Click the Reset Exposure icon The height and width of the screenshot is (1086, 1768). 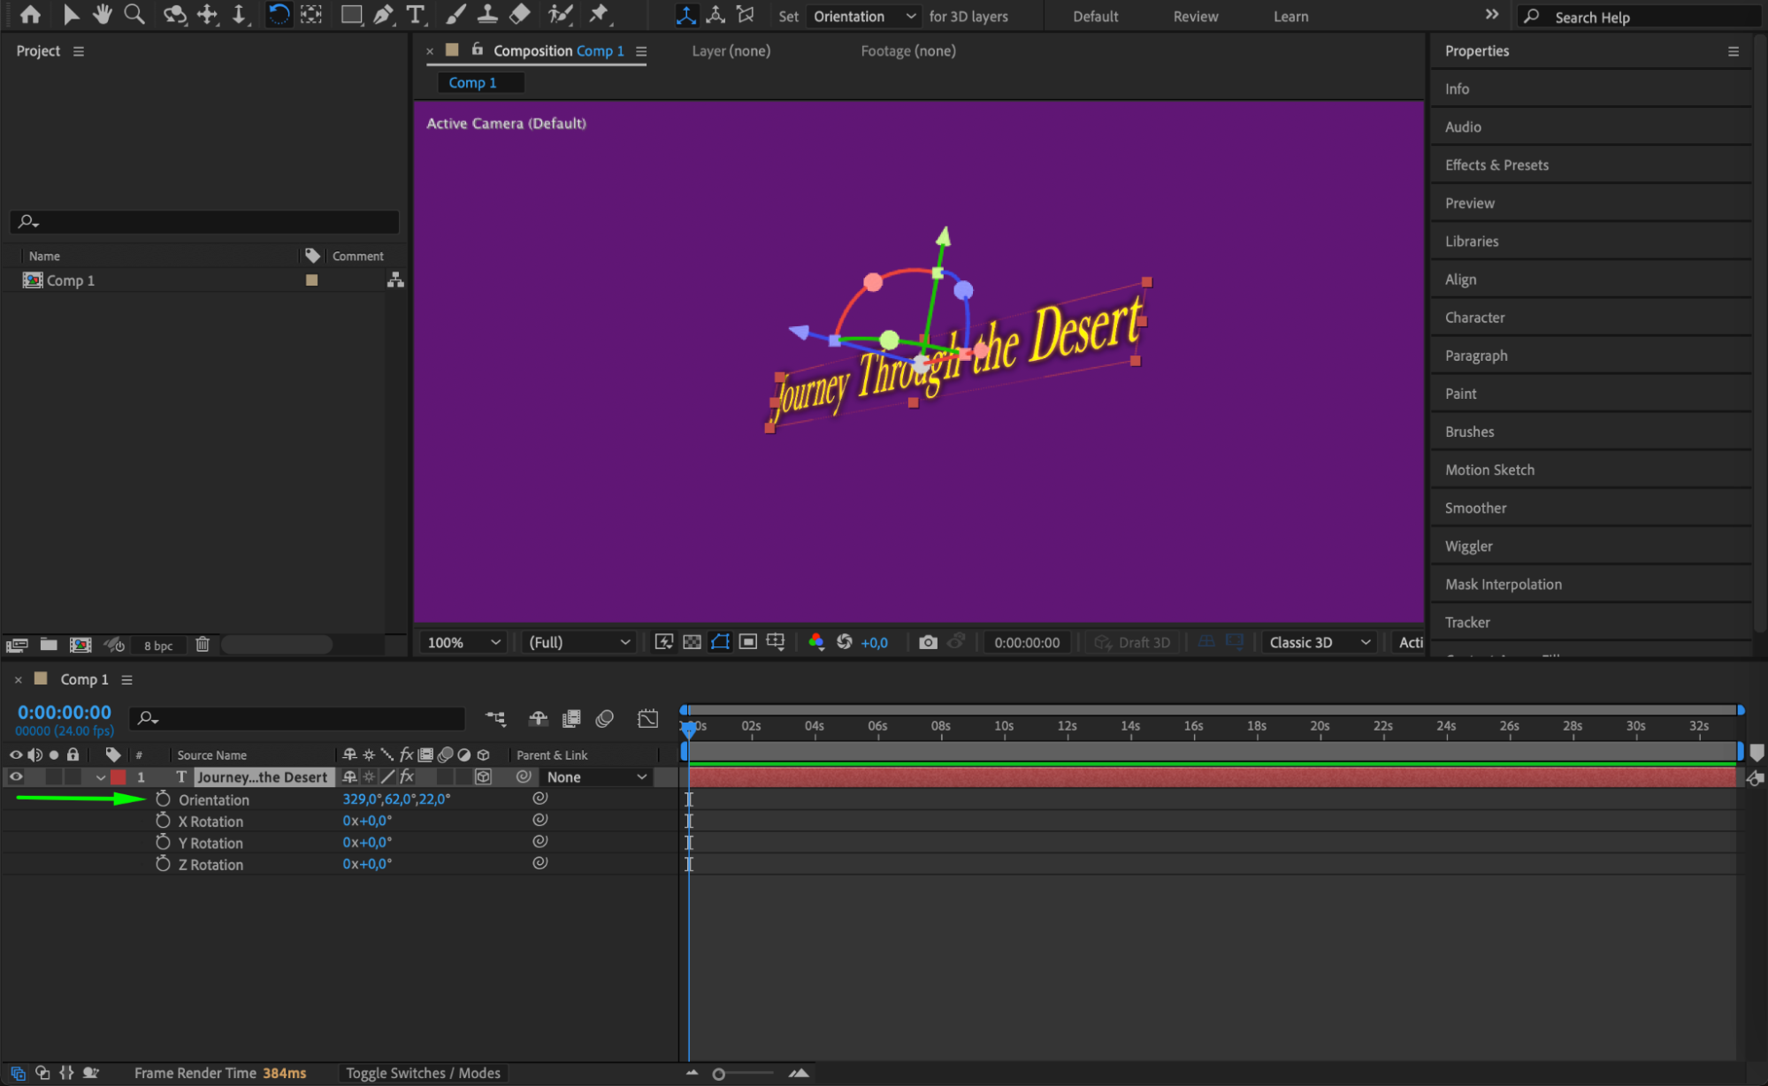[x=845, y=642]
